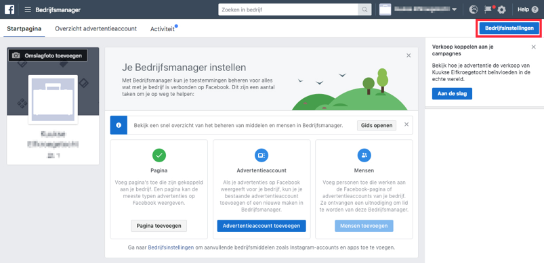Click the Advertentieaccount card icon
The width and height of the screenshot is (544, 263).
[x=261, y=156]
